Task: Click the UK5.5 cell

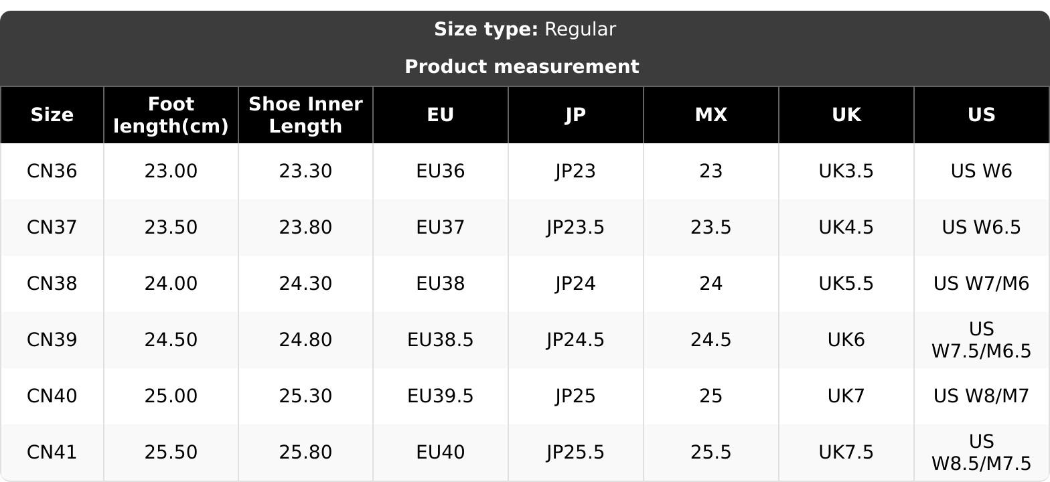Action: click(x=846, y=284)
